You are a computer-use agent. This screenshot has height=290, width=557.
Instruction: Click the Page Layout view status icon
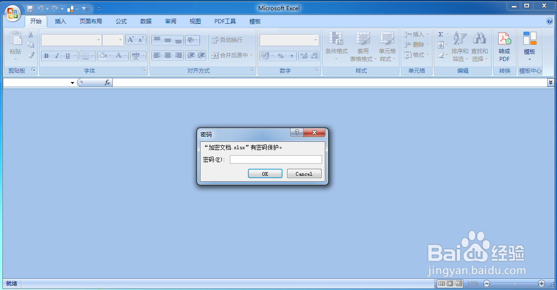coord(450,283)
